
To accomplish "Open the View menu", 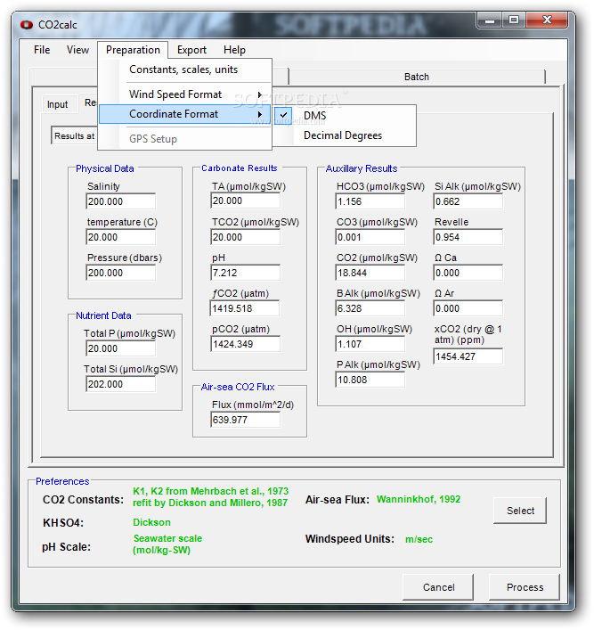I will (77, 50).
